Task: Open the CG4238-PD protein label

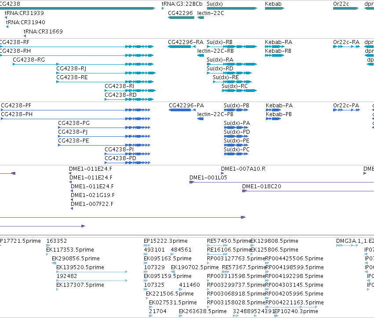Action: (x=120, y=158)
